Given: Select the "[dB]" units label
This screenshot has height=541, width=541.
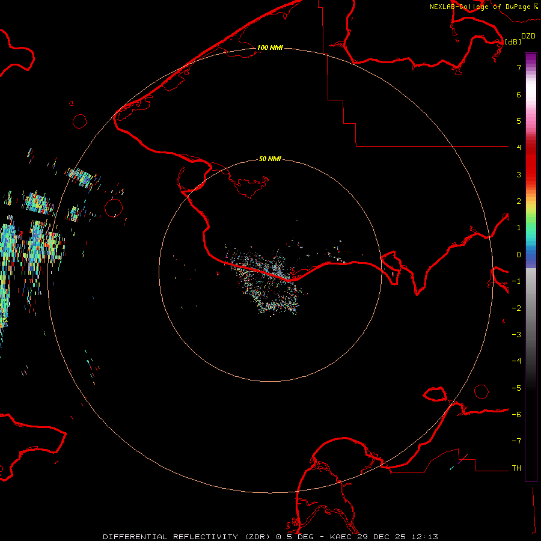Looking at the screenshot, I should 513,41.
